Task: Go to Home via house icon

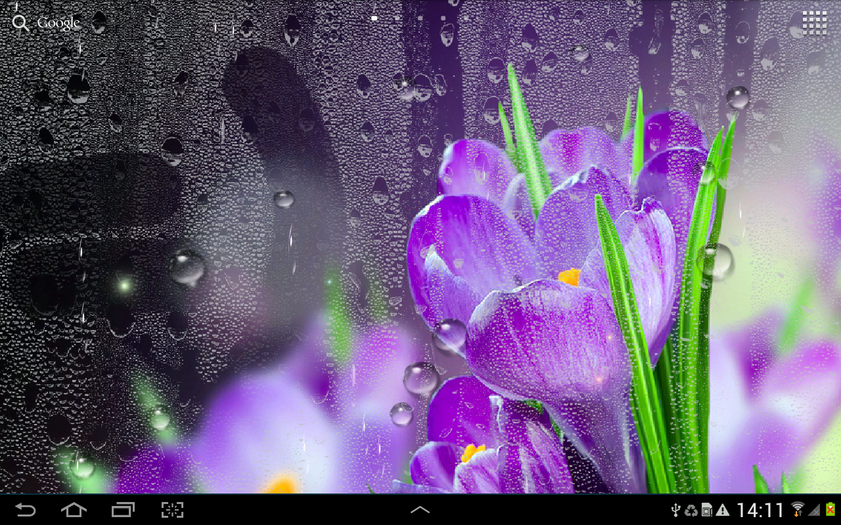Action: [74, 510]
